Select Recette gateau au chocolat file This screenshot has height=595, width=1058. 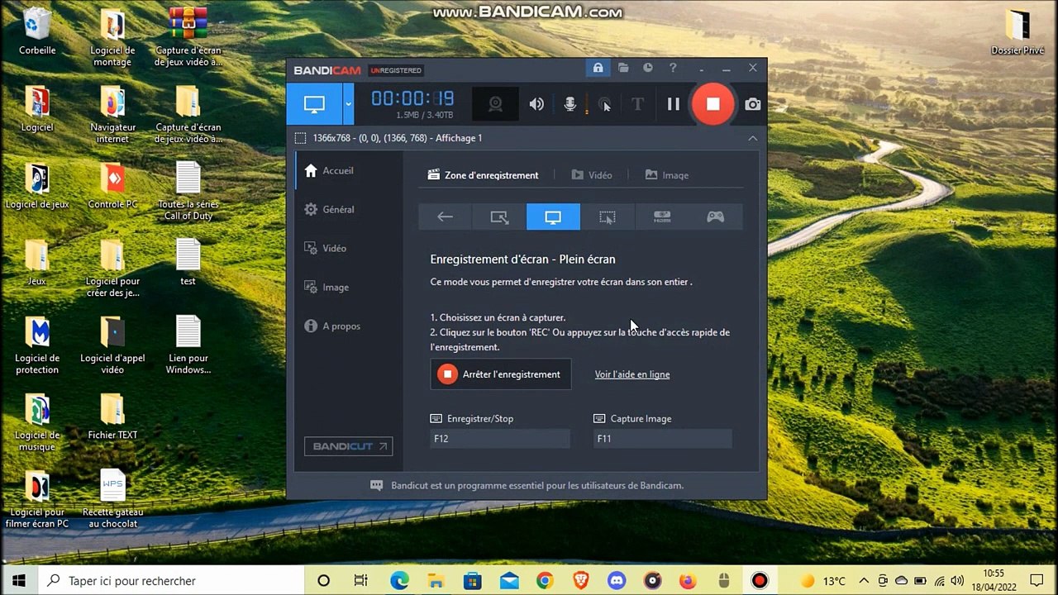[112, 499]
